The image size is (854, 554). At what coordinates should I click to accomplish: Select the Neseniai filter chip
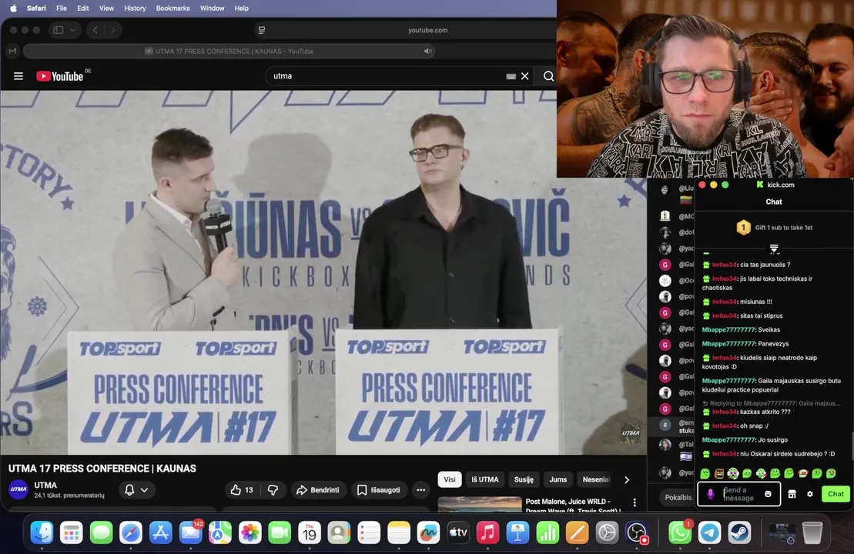(x=595, y=479)
